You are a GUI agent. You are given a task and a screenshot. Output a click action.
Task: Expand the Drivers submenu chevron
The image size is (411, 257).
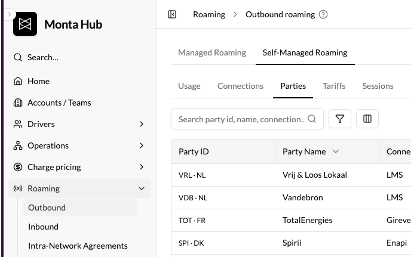pyautogui.click(x=142, y=124)
